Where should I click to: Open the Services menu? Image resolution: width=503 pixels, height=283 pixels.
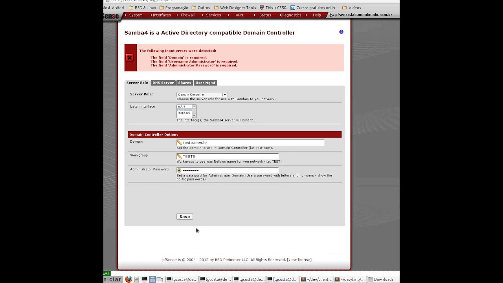pyautogui.click(x=213, y=15)
